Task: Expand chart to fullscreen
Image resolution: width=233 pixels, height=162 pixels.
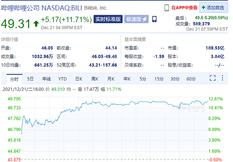Action: tap(213, 78)
